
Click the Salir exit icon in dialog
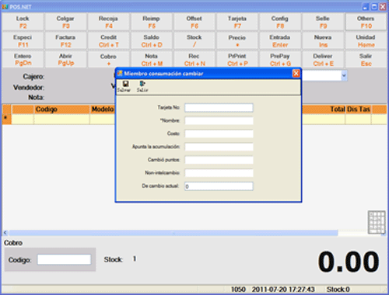[142, 86]
